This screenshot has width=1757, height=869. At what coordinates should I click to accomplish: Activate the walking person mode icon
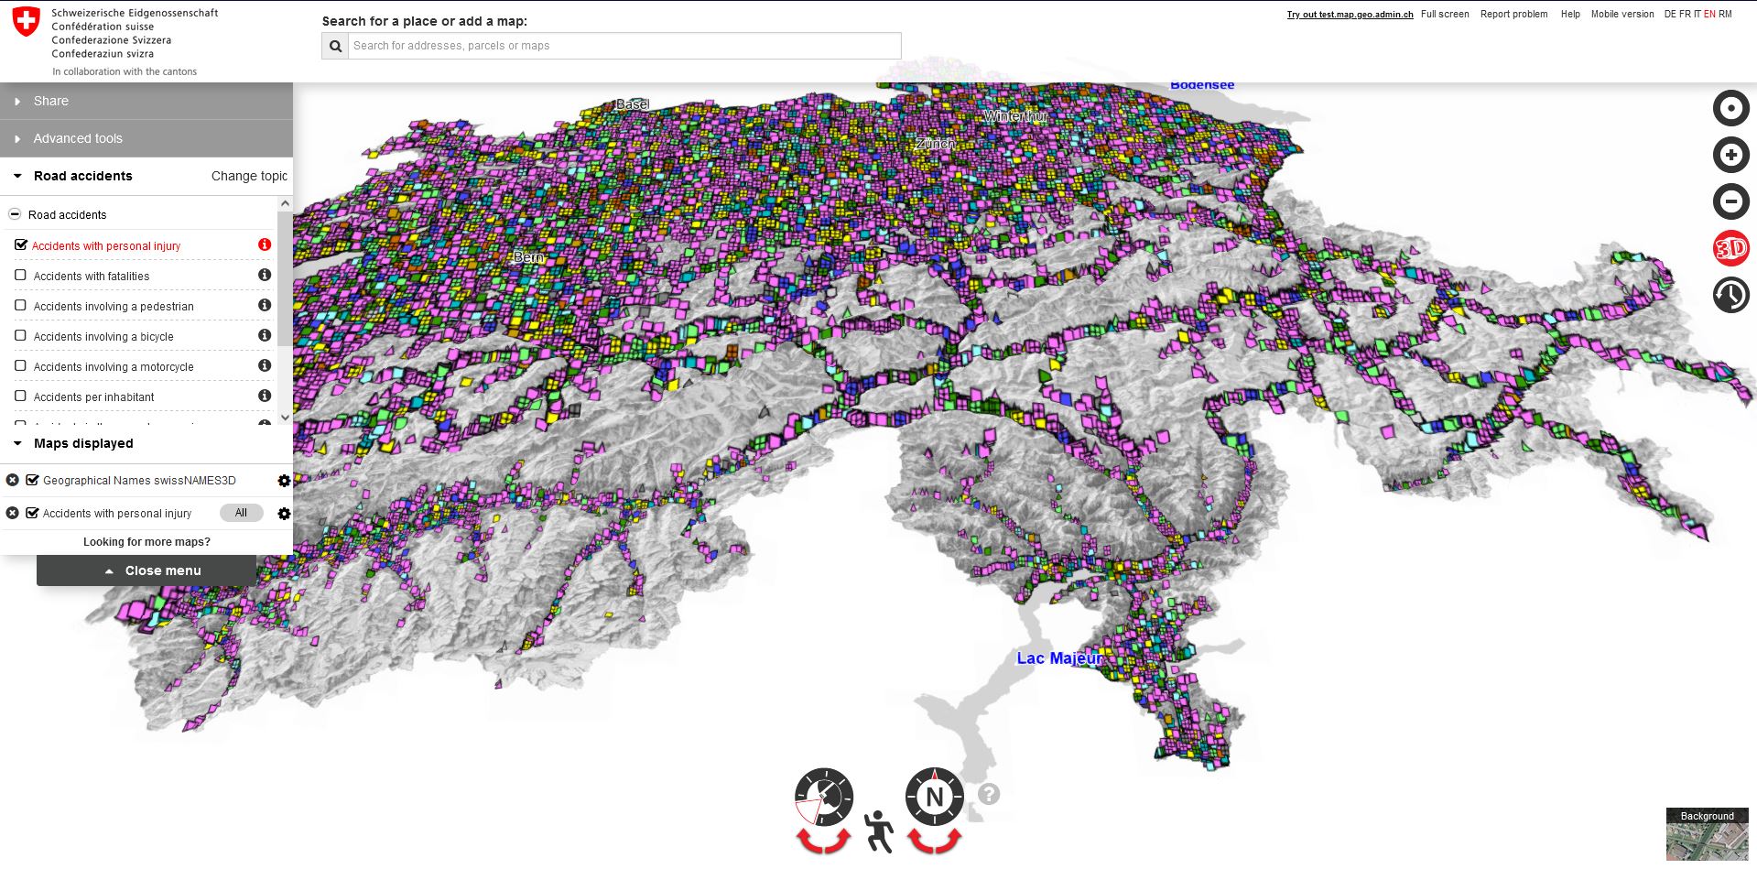(x=879, y=831)
